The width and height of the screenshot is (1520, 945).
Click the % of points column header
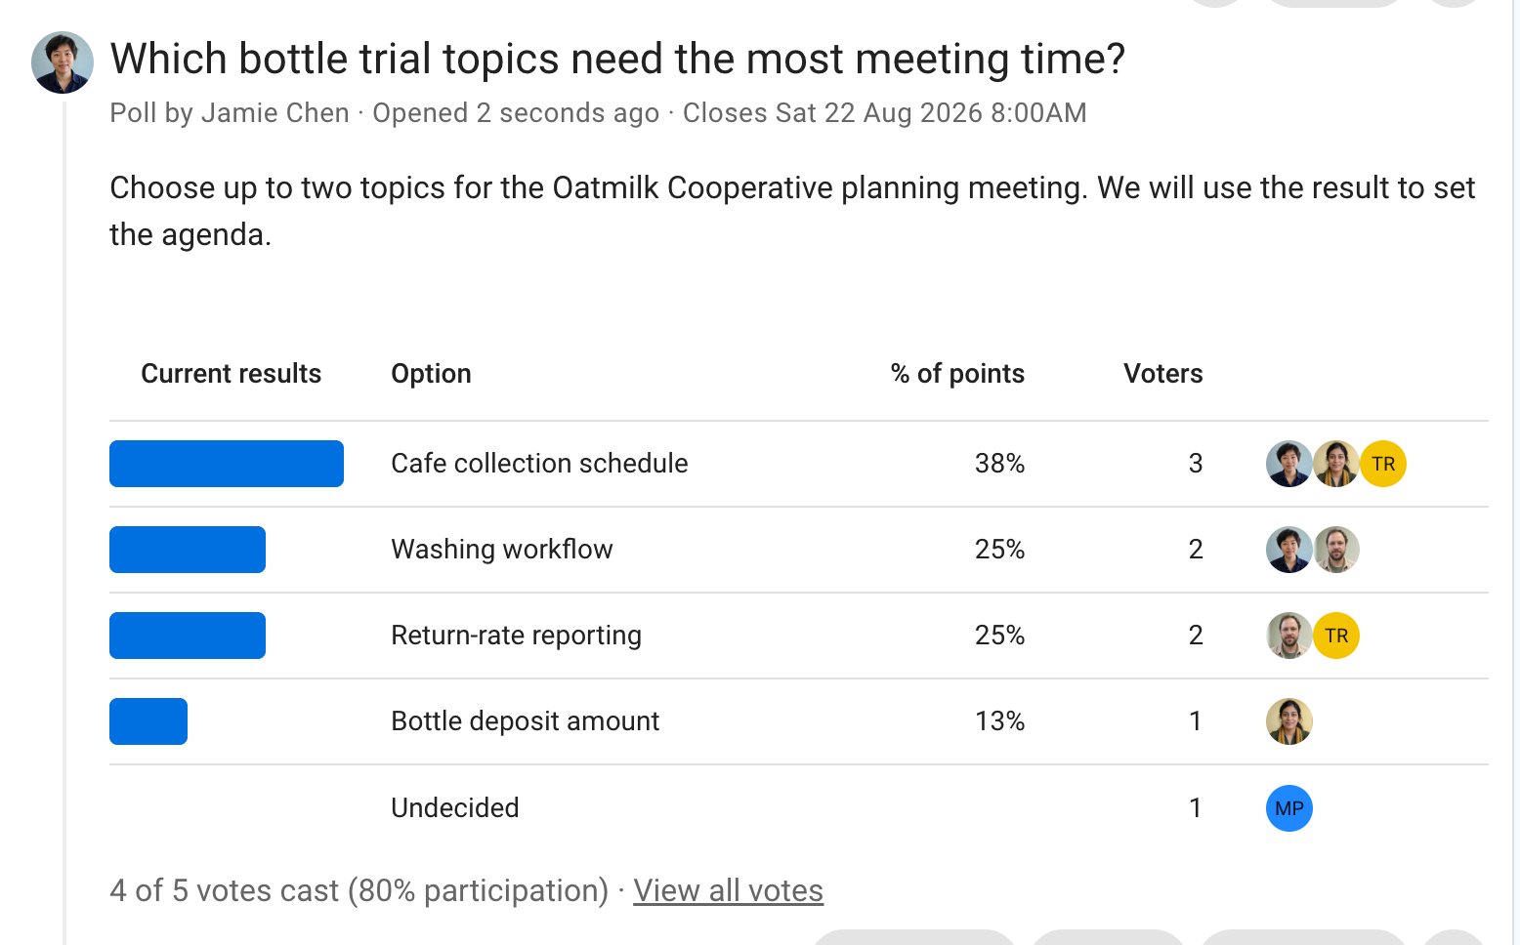957,374
